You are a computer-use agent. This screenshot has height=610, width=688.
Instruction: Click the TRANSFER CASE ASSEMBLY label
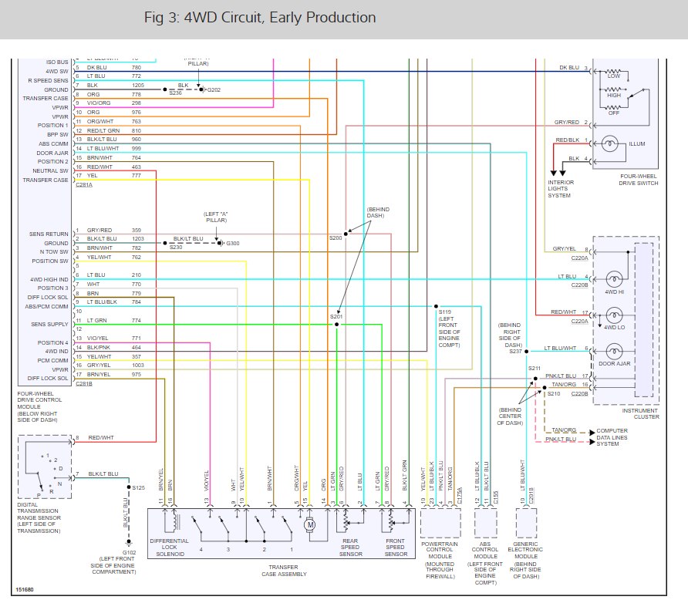pos(284,571)
